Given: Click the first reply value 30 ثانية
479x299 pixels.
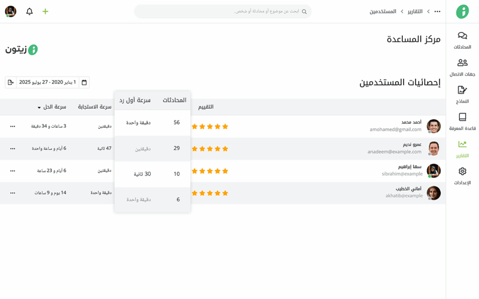Looking at the screenshot, I should tap(142, 174).
